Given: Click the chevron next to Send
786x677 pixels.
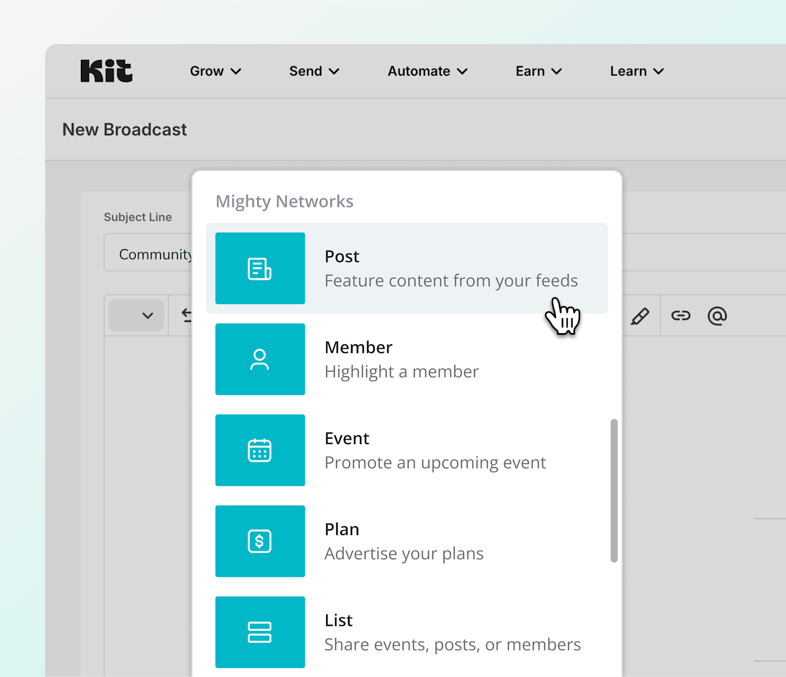Looking at the screenshot, I should point(334,72).
